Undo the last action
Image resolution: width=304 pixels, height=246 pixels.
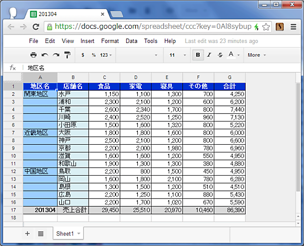45,55
